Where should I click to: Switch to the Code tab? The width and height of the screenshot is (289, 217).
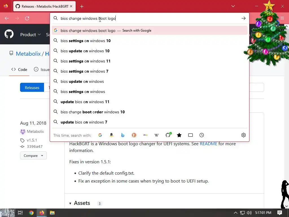19,70
